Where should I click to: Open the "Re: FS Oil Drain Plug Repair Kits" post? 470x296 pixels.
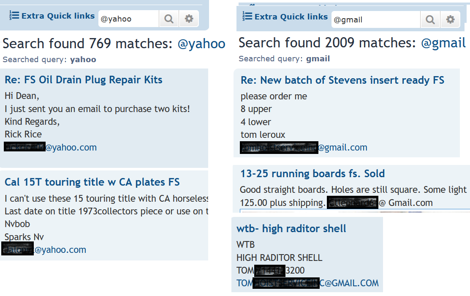click(84, 80)
